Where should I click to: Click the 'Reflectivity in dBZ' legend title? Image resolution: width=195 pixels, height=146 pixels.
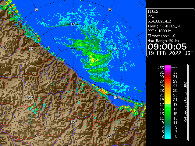(x=185, y=102)
